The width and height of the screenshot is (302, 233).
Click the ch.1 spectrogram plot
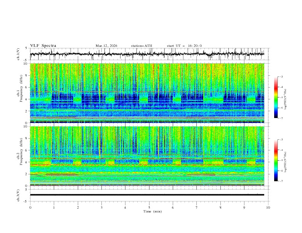pyautogui.click(x=147, y=93)
